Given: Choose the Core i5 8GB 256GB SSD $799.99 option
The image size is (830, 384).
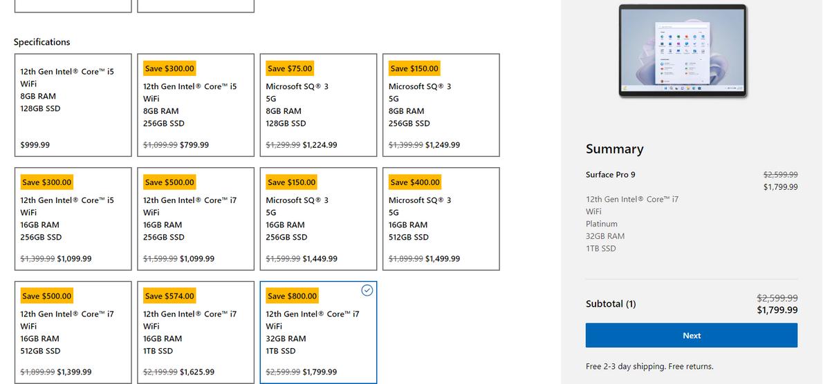Looking at the screenshot, I should pos(196,105).
